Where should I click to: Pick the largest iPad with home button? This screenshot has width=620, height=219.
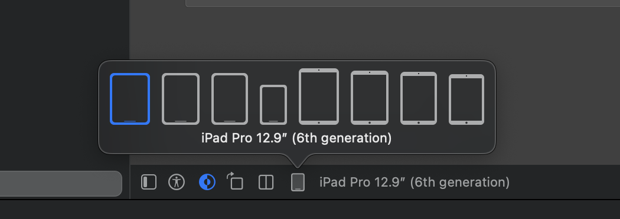tap(319, 97)
